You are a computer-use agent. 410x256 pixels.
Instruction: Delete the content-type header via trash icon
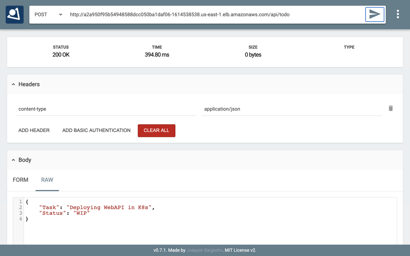point(391,108)
